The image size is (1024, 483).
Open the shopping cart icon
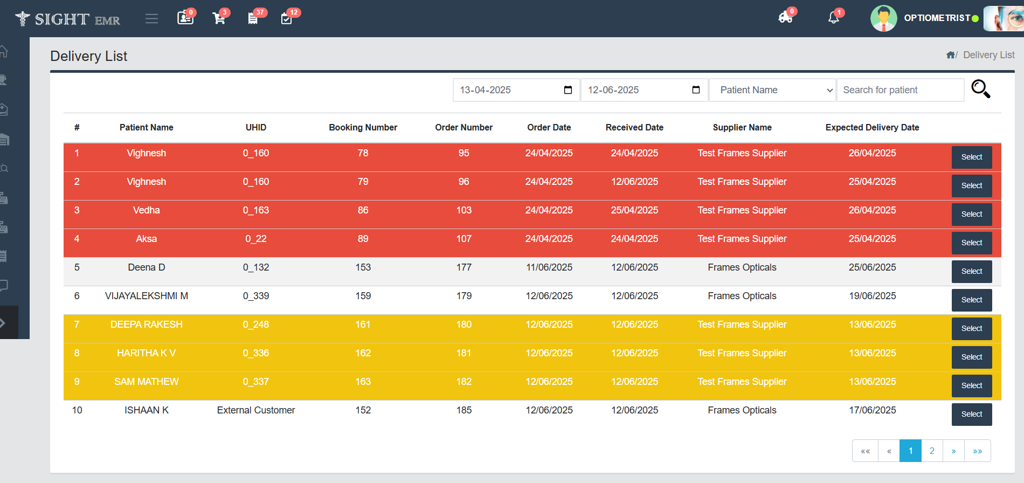click(219, 19)
